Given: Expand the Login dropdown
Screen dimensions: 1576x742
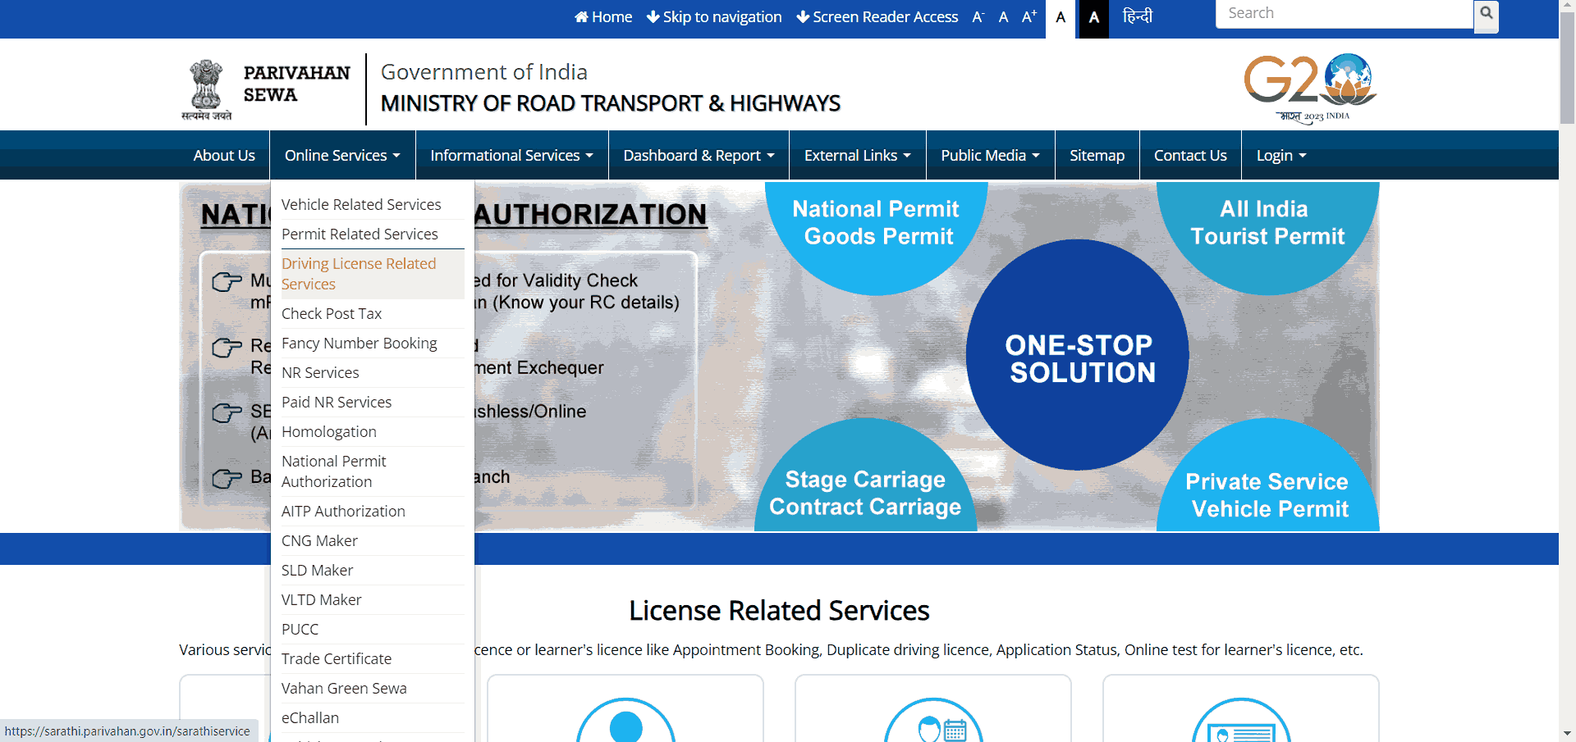Looking at the screenshot, I should 1281,156.
